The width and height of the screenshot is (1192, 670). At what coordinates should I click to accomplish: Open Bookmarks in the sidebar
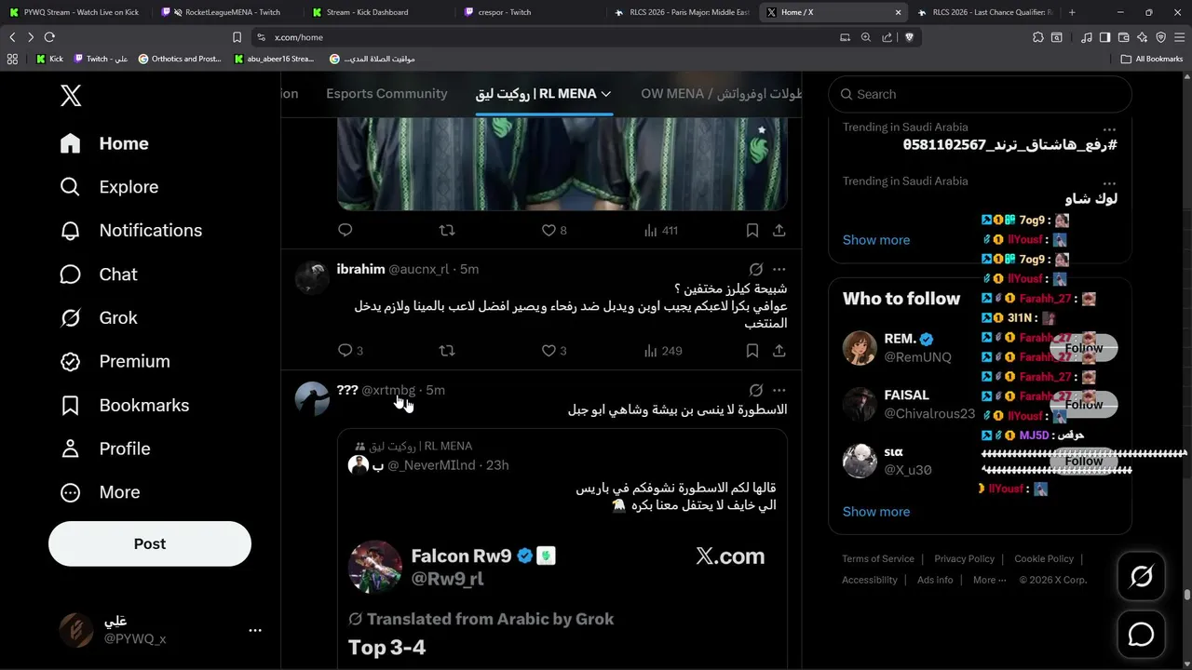[x=125, y=405]
